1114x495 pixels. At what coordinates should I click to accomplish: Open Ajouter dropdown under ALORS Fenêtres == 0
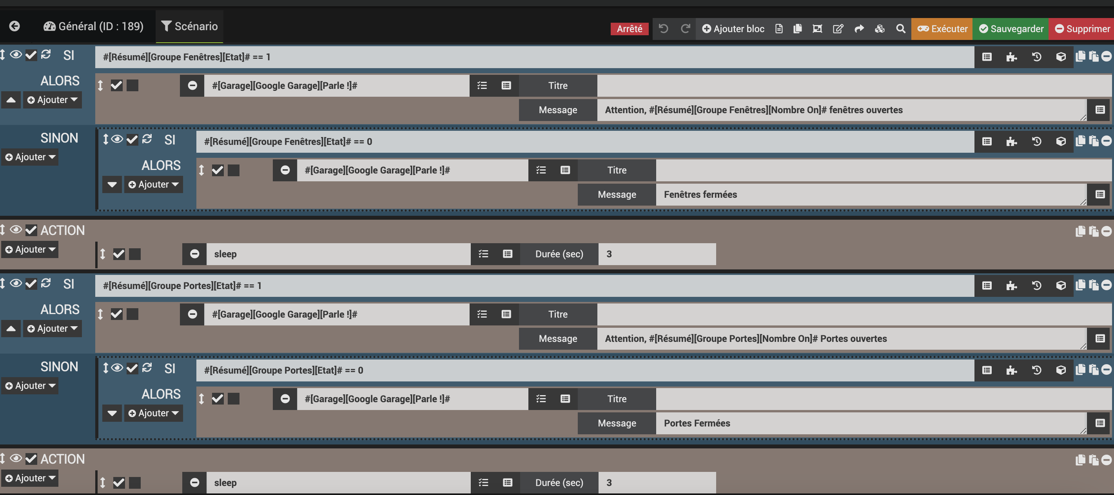(x=154, y=184)
